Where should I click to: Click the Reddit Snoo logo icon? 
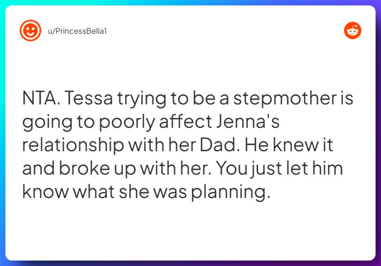(x=353, y=30)
